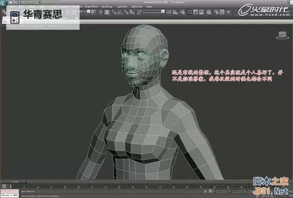Open the Render Setup dialog
This screenshot has width=293, height=198.
tap(216, 12)
